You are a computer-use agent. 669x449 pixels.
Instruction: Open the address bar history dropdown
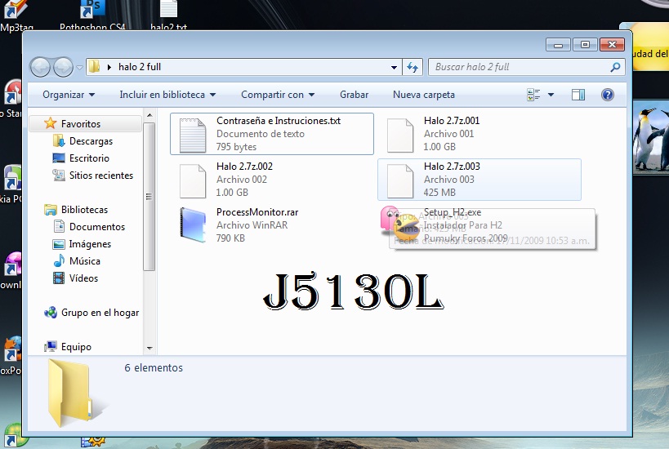394,68
